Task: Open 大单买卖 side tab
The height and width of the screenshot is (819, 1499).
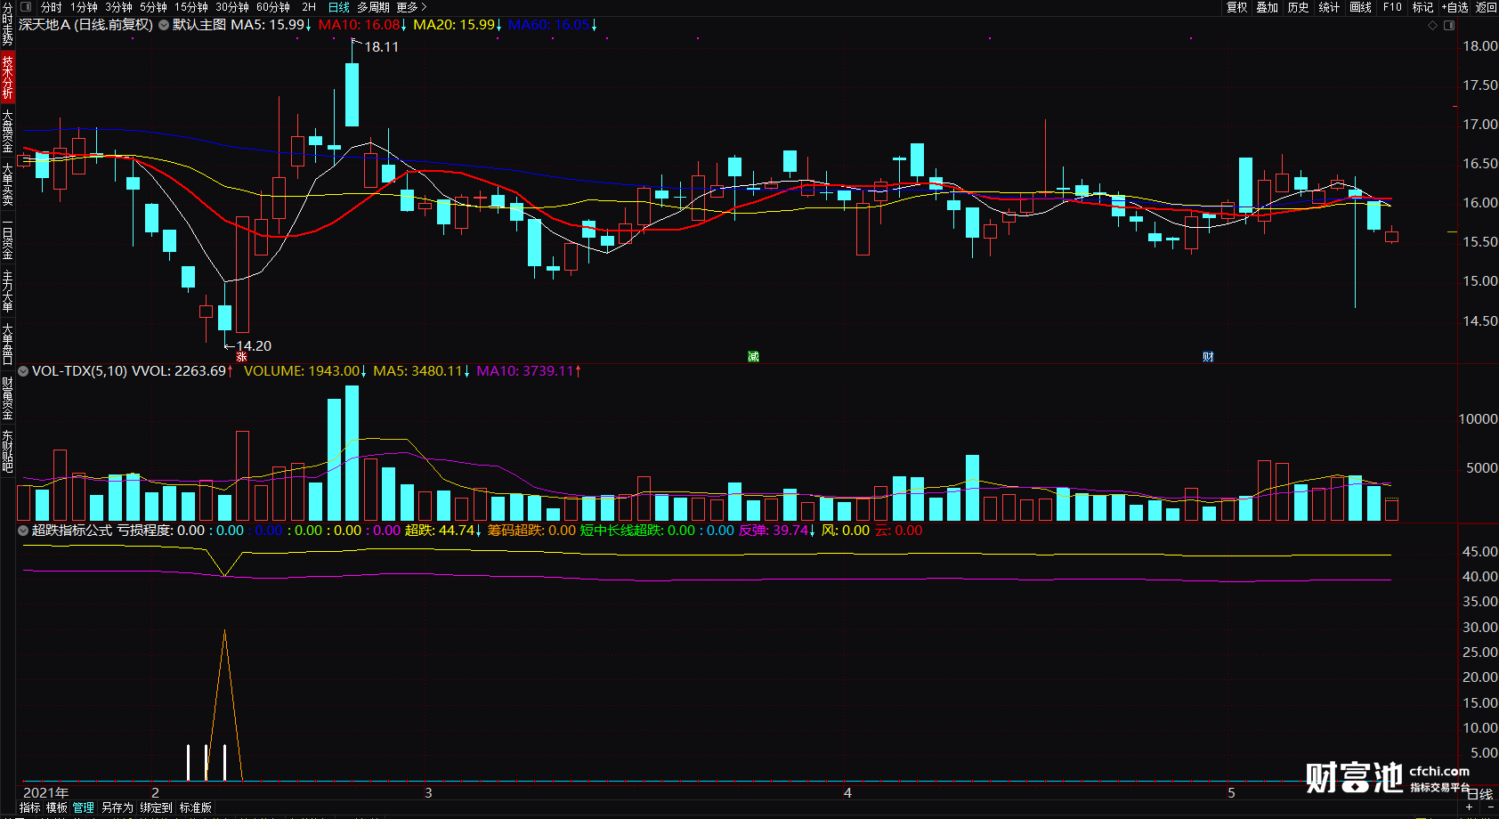Action: [7, 184]
